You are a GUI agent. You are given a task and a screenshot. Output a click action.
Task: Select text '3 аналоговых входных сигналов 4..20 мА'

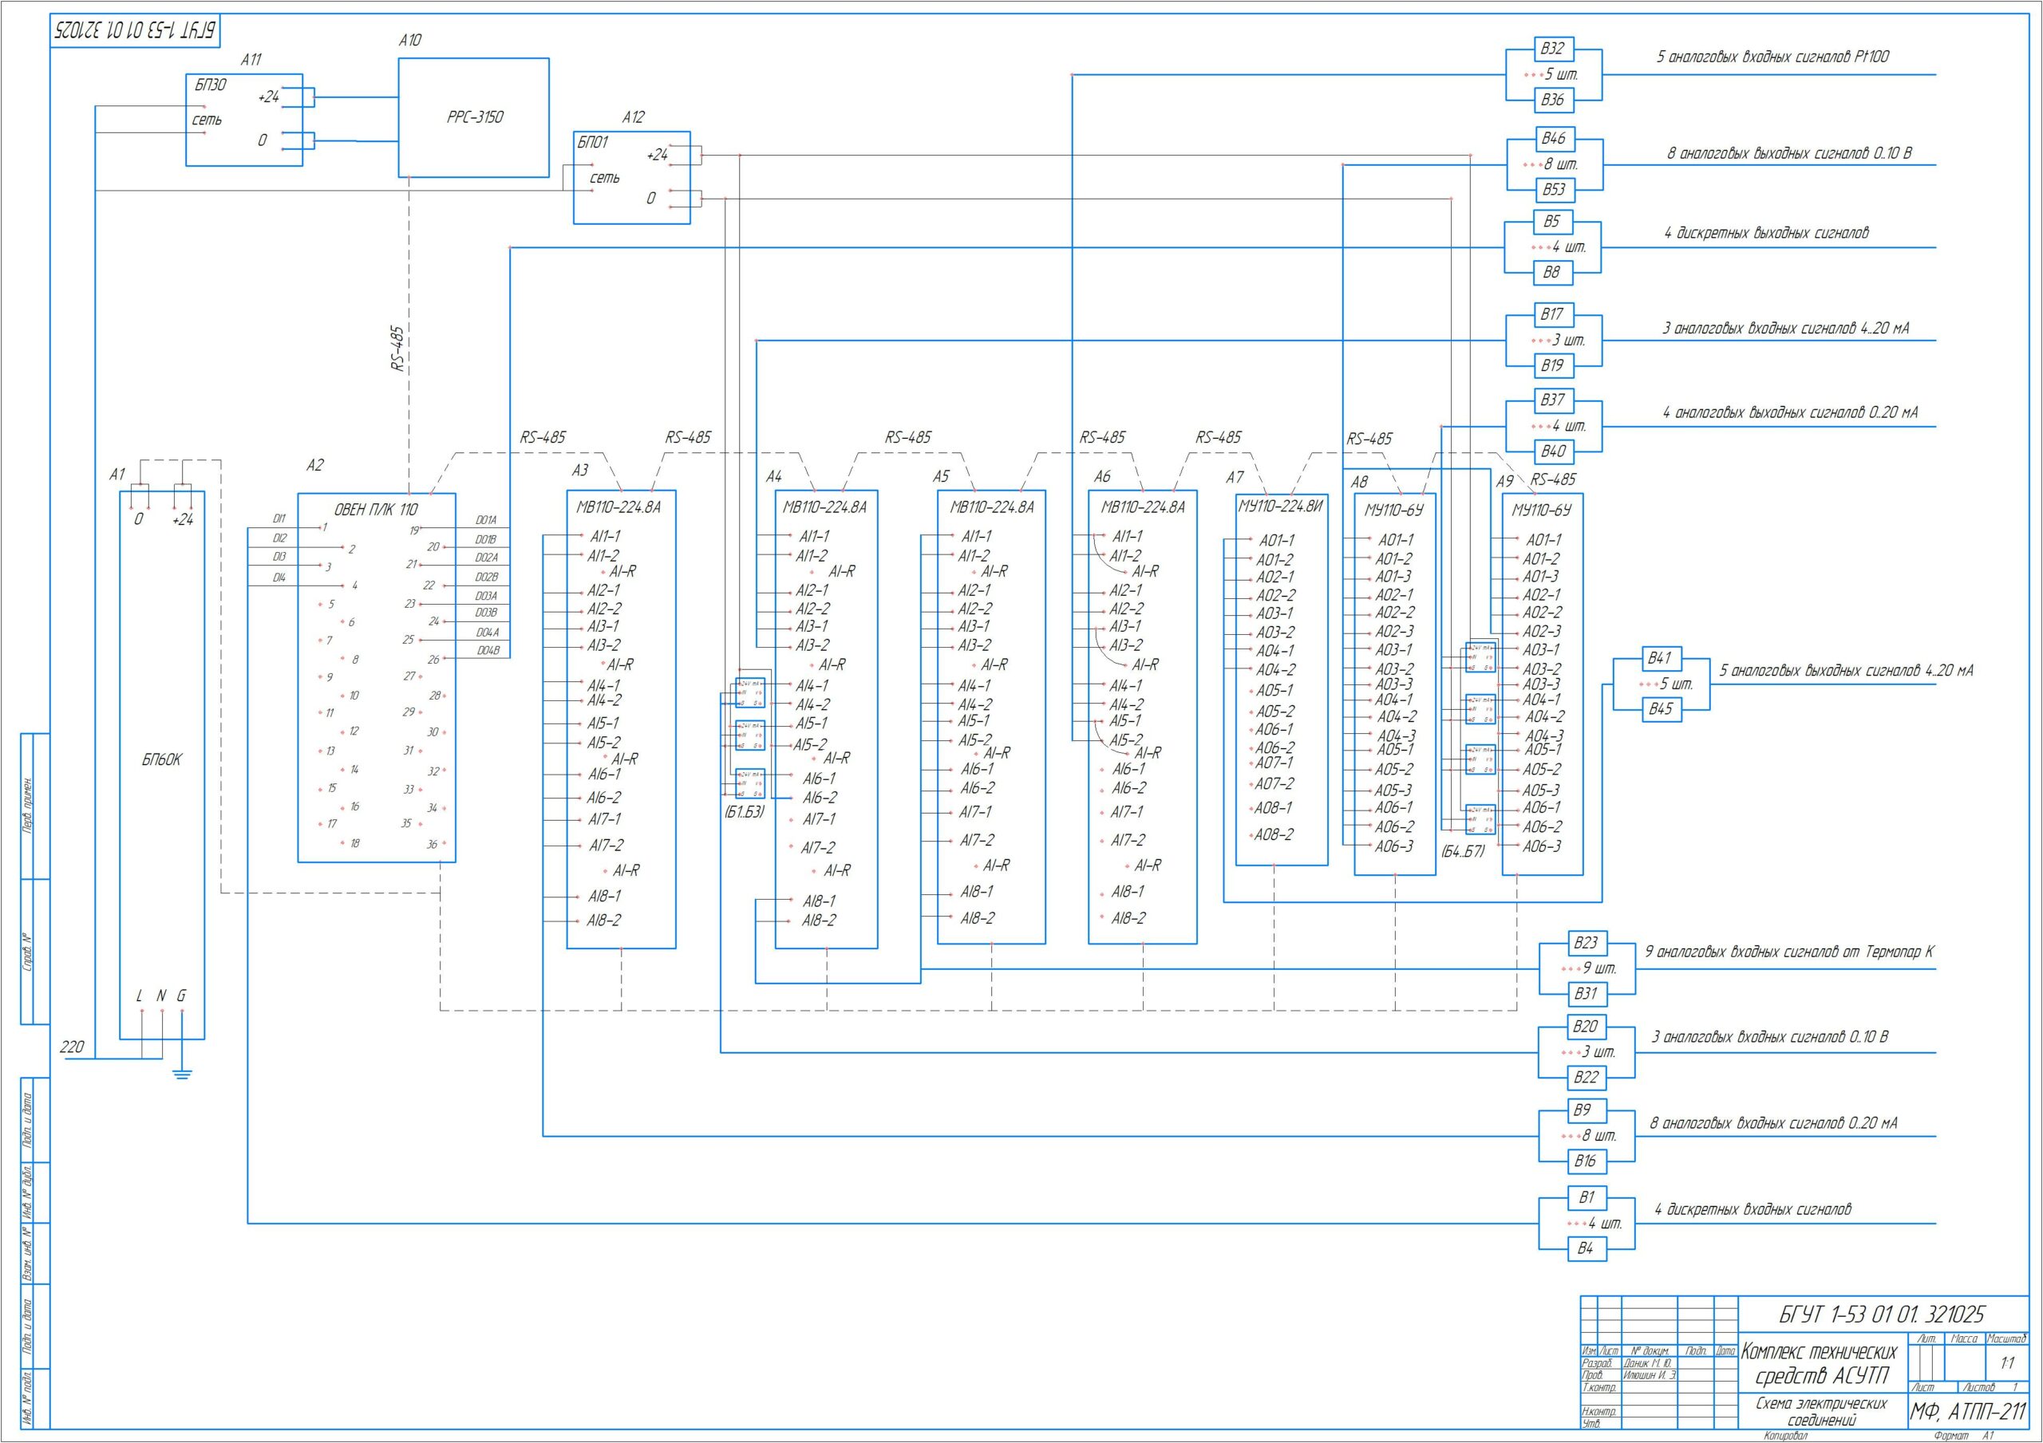(x=1786, y=329)
